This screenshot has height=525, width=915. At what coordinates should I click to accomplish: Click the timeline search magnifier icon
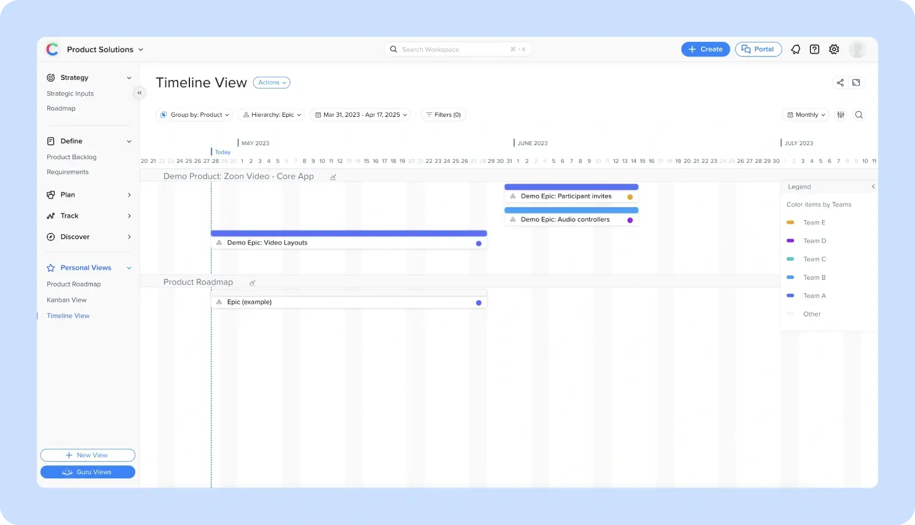point(859,115)
